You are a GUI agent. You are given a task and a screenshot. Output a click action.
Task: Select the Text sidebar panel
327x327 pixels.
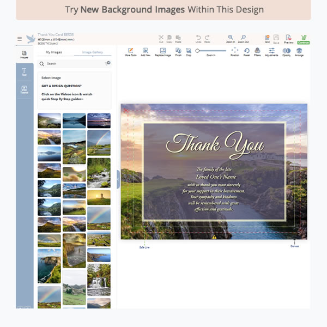(x=24, y=72)
